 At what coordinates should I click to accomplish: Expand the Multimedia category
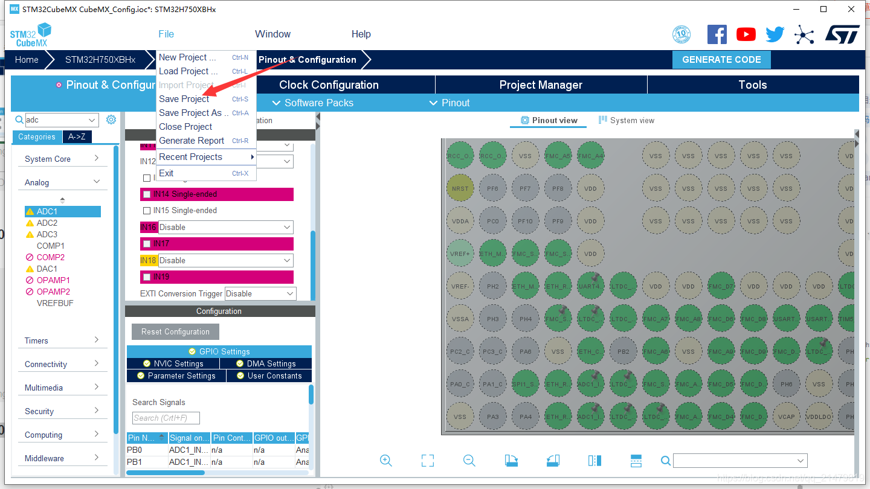(62, 388)
